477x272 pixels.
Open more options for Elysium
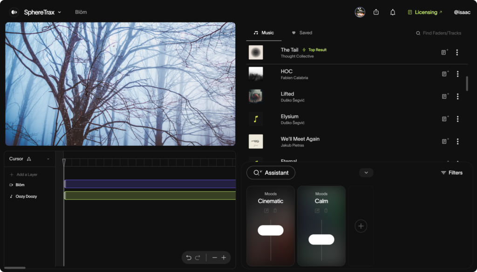[x=457, y=119]
